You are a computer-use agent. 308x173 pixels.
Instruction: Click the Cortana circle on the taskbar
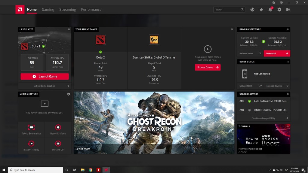click(67, 170)
